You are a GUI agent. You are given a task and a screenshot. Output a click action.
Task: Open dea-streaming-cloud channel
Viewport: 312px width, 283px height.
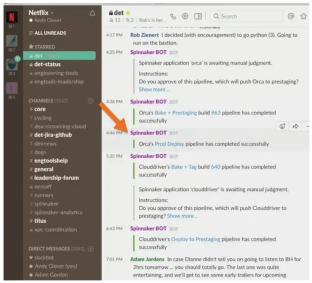pyautogui.click(x=58, y=127)
